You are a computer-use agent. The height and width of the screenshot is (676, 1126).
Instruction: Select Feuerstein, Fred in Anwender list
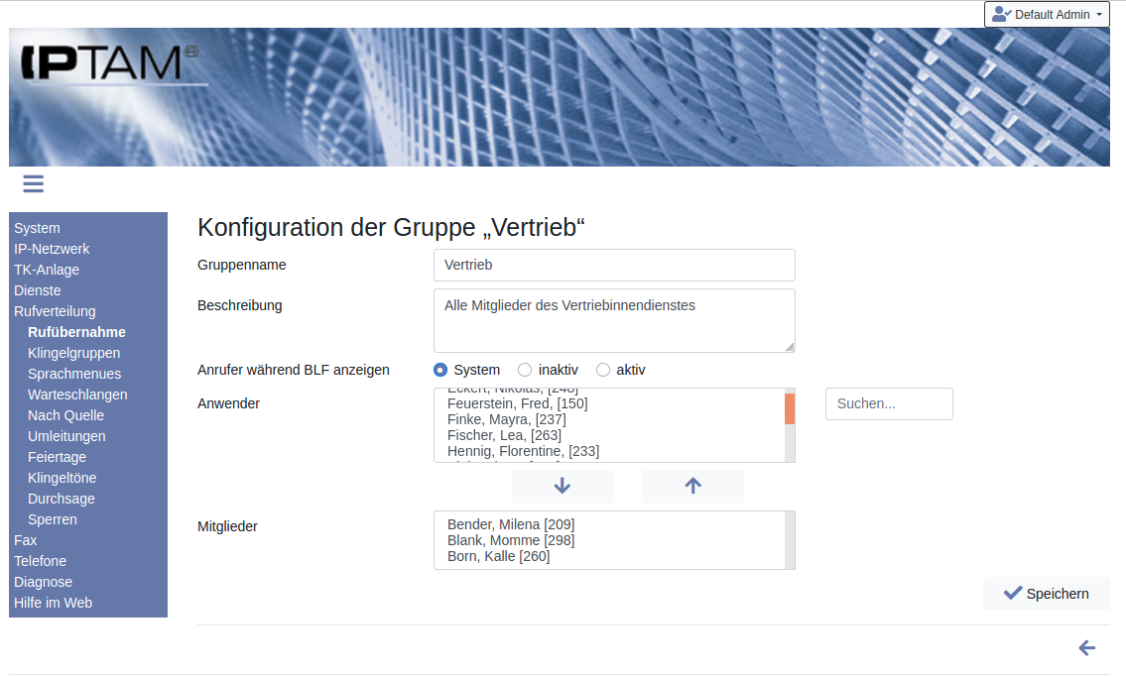[x=517, y=403]
